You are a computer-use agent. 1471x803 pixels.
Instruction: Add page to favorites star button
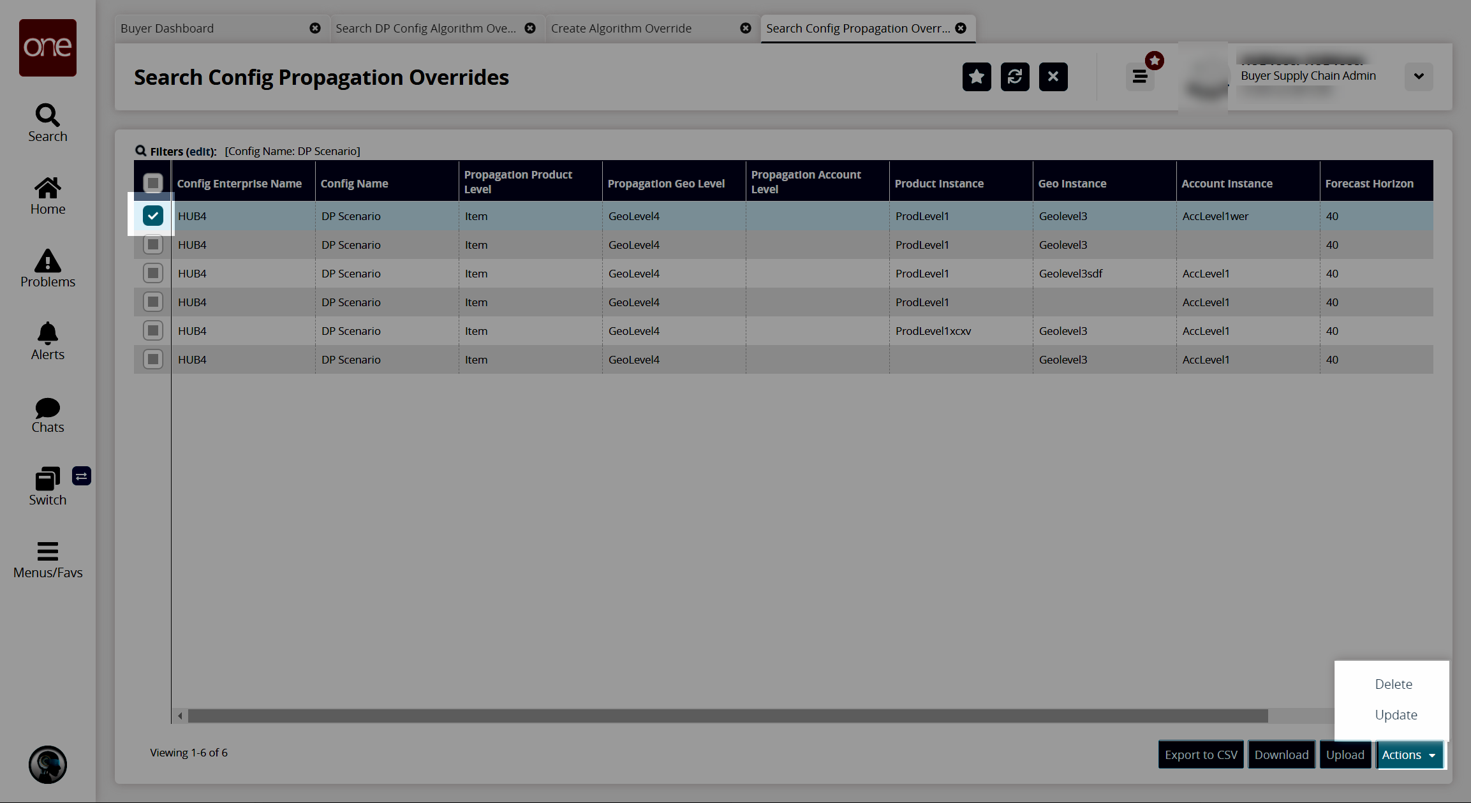point(976,77)
